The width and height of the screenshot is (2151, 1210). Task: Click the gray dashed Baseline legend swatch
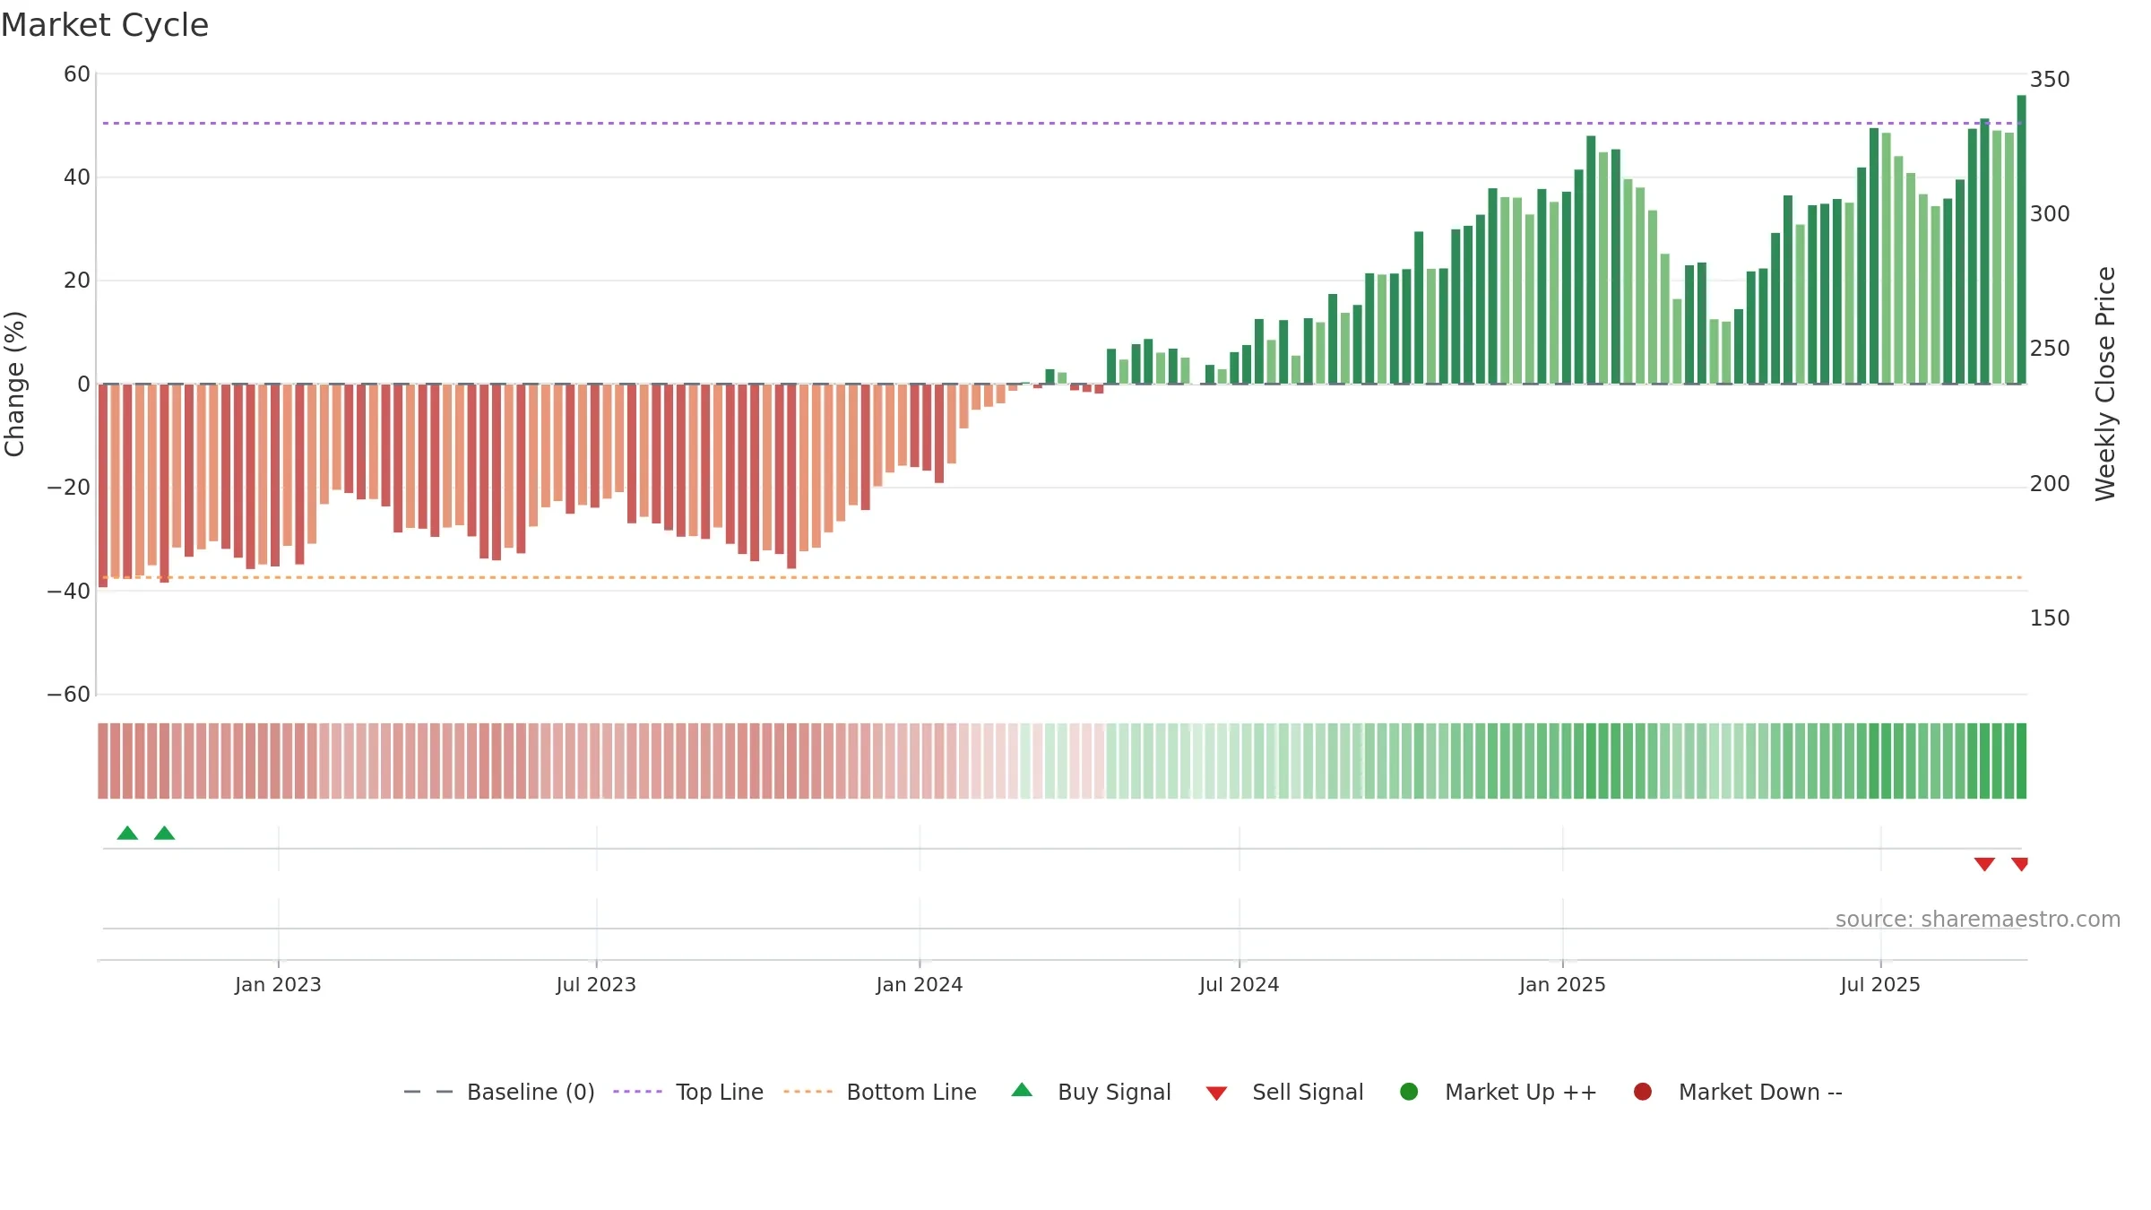pos(428,1092)
